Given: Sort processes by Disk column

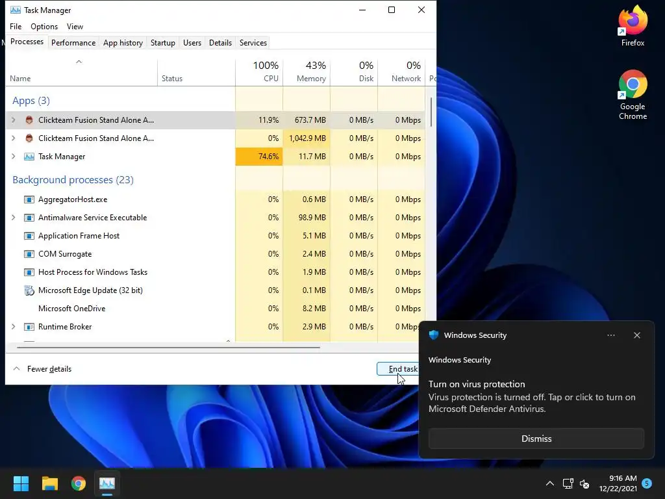Looking at the screenshot, I should [x=354, y=71].
